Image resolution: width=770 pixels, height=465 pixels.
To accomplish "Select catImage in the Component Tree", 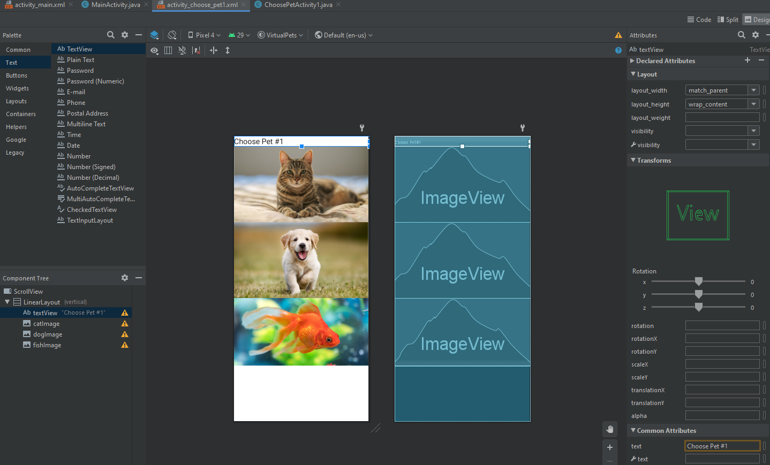I will (46, 324).
